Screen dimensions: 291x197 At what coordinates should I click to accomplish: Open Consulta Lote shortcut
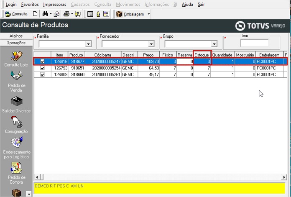click(x=16, y=59)
